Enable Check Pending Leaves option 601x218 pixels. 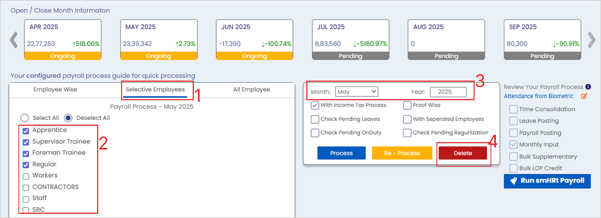point(315,119)
